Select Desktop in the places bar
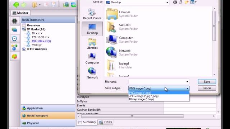This screenshot has width=230, height=129. click(x=92, y=29)
